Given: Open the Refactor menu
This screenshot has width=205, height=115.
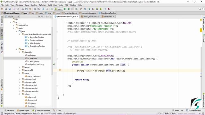Looking at the screenshot, I should [42, 5].
